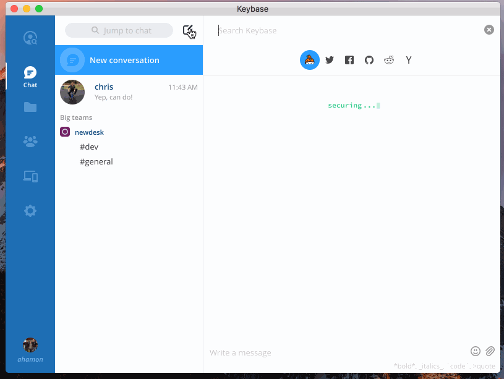The image size is (504, 379).
Task: Click the compose new chat icon
Action: (188, 30)
